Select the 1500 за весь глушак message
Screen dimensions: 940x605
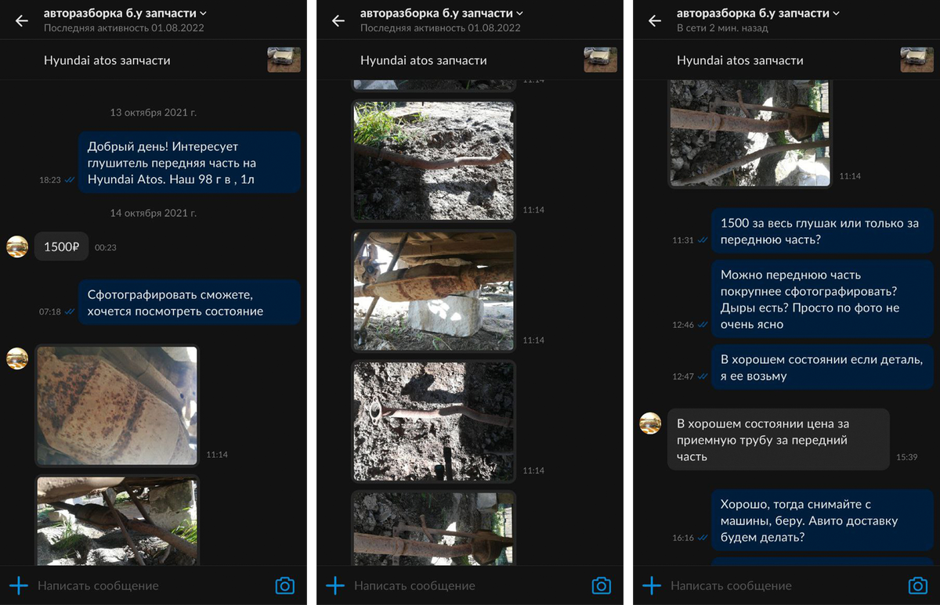click(822, 231)
